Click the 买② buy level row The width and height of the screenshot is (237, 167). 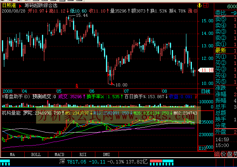[x=226, y=63]
